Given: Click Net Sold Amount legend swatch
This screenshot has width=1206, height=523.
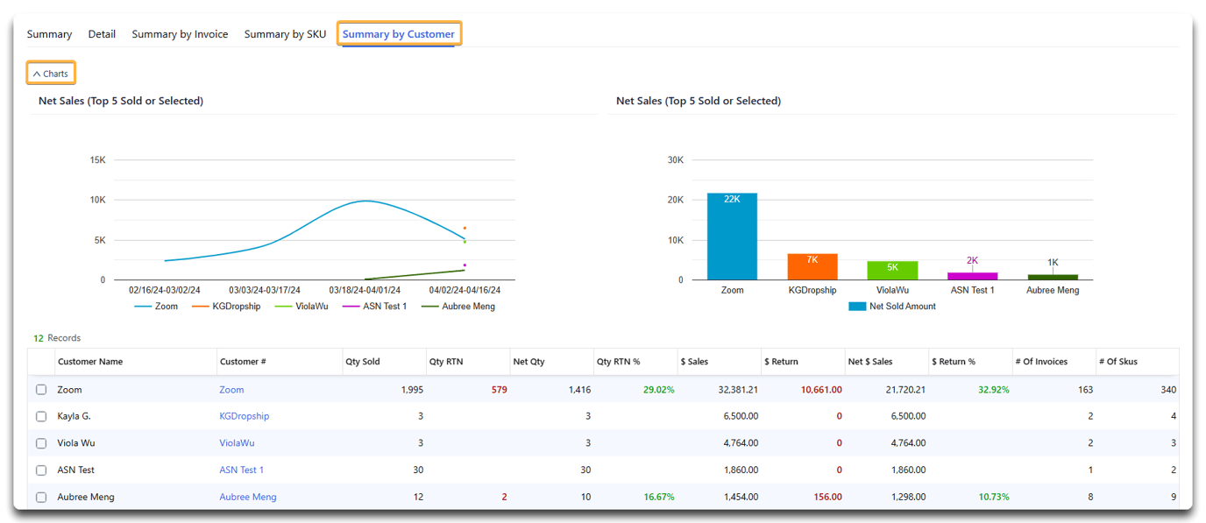Looking at the screenshot, I should click(857, 307).
